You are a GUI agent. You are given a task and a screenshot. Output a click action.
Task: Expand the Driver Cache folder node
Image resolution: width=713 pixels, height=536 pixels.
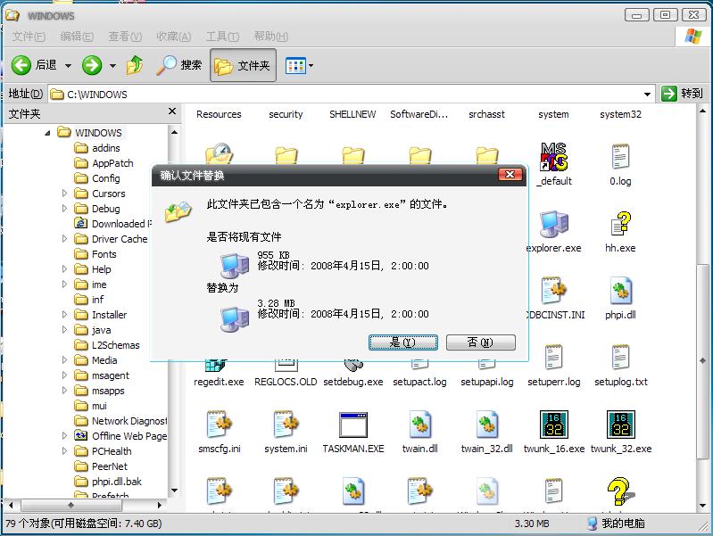click(64, 239)
